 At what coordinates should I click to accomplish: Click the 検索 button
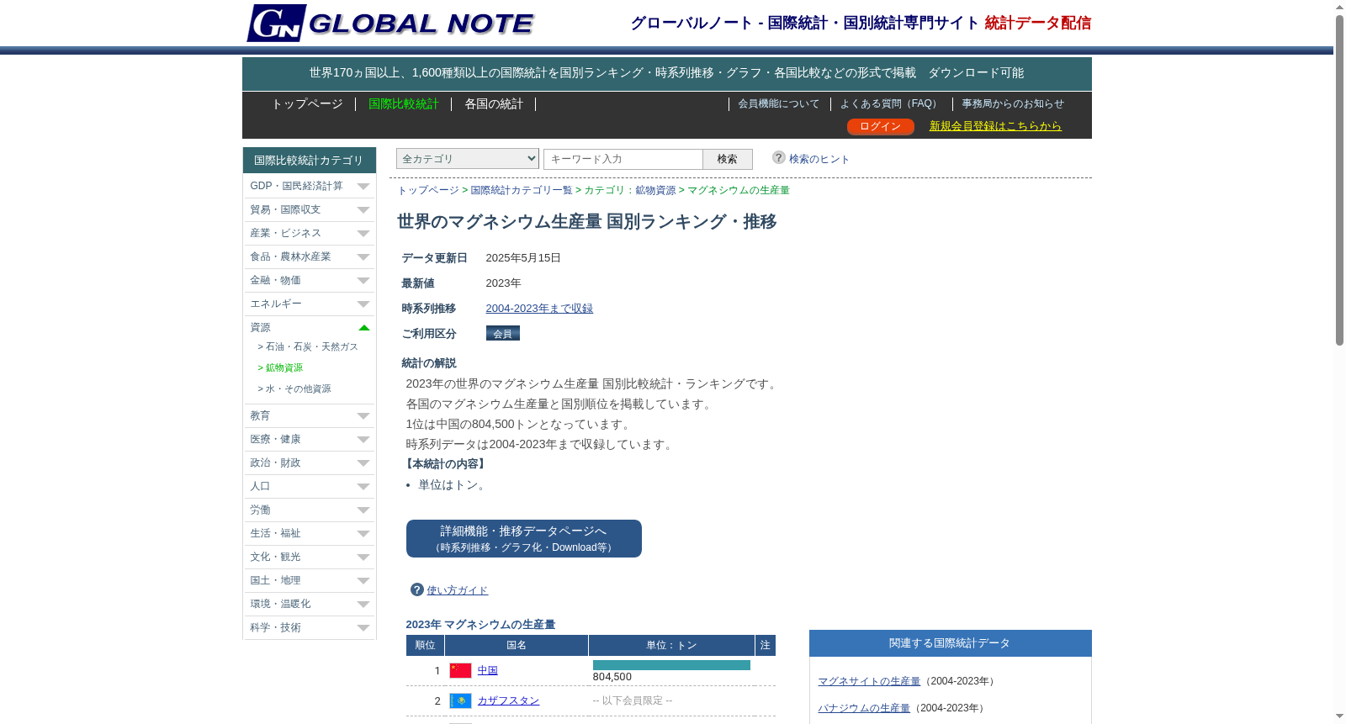pyautogui.click(x=728, y=159)
